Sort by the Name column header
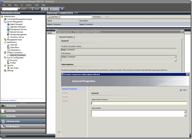The height and width of the screenshot is (139, 192). click(62, 21)
